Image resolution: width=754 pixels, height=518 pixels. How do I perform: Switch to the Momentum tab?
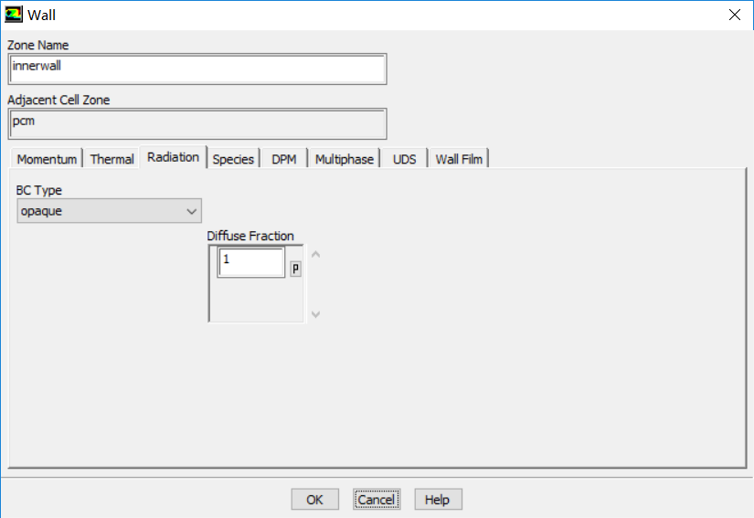[x=47, y=159]
